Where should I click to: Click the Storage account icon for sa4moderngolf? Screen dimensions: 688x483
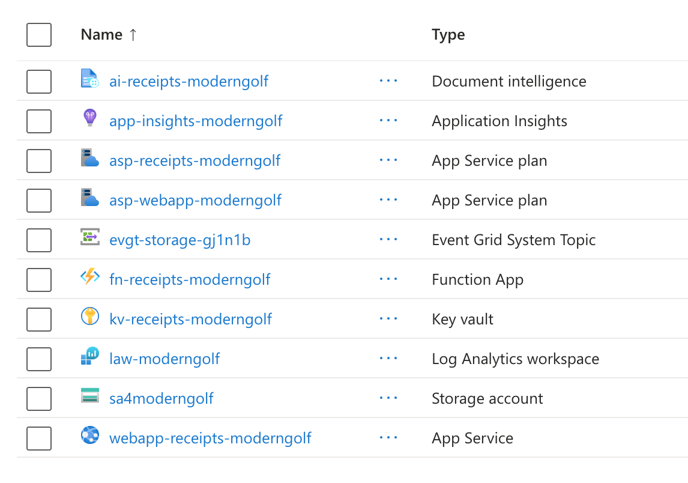pos(89,396)
